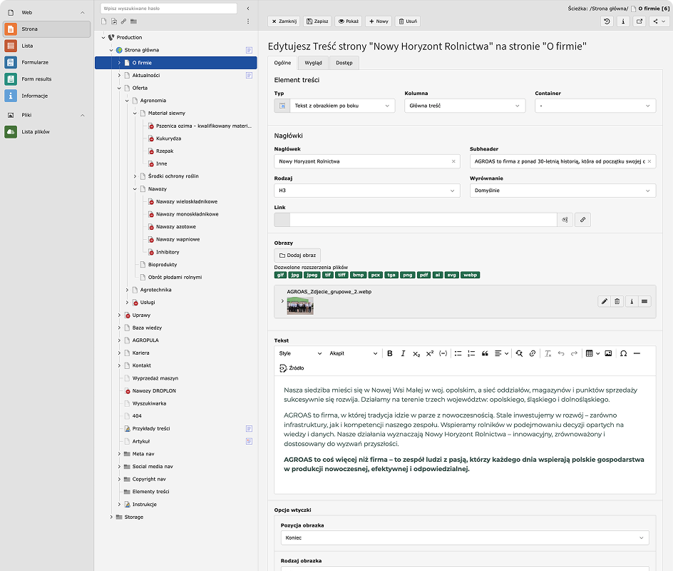673x571 pixels.
Task: Click the Zapisz save button
Action: click(317, 21)
